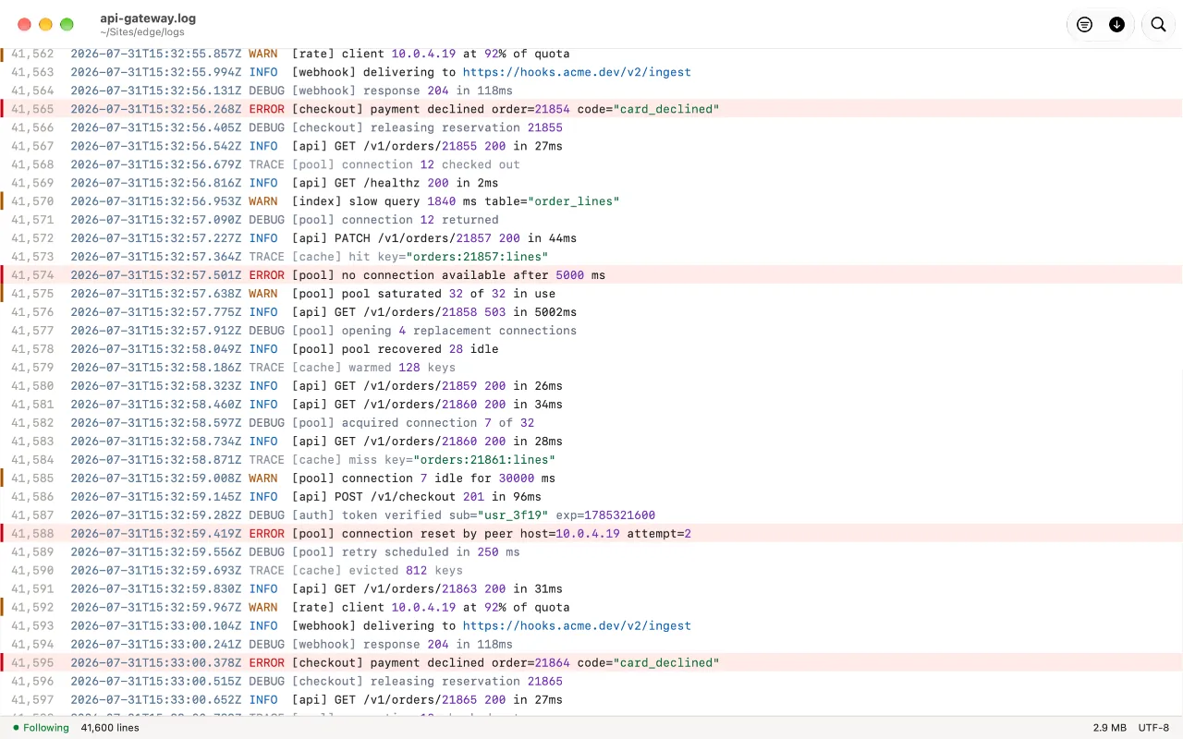Select line number 41,565

pyautogui.click(x=32, y=109)
